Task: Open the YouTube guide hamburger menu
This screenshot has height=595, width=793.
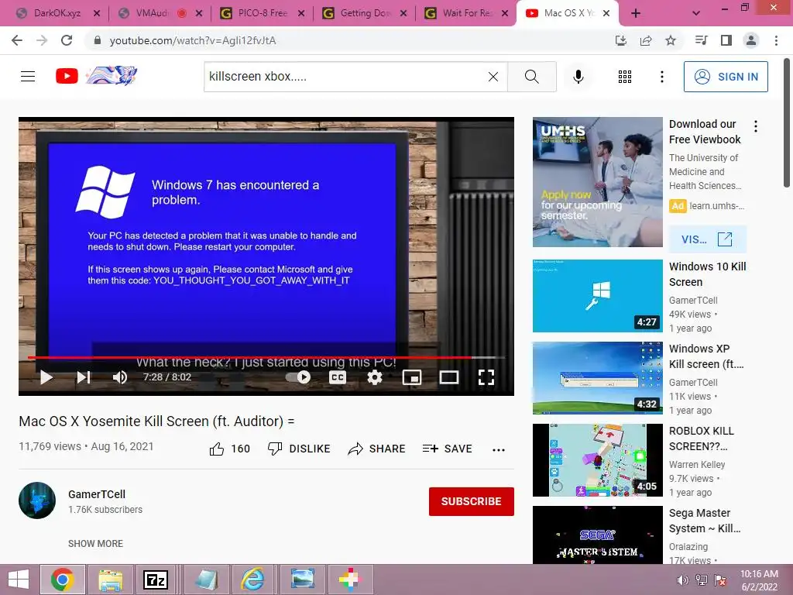Action: (28, 77)
